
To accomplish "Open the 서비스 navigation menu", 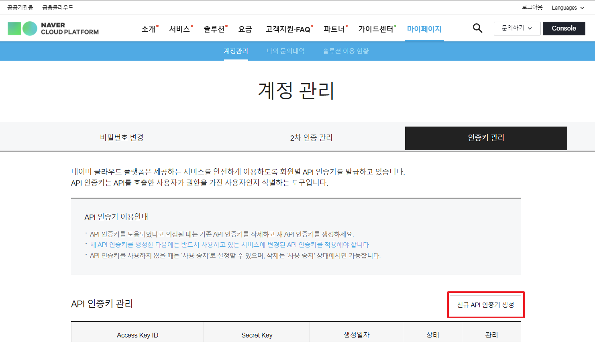I will point(179,29).
